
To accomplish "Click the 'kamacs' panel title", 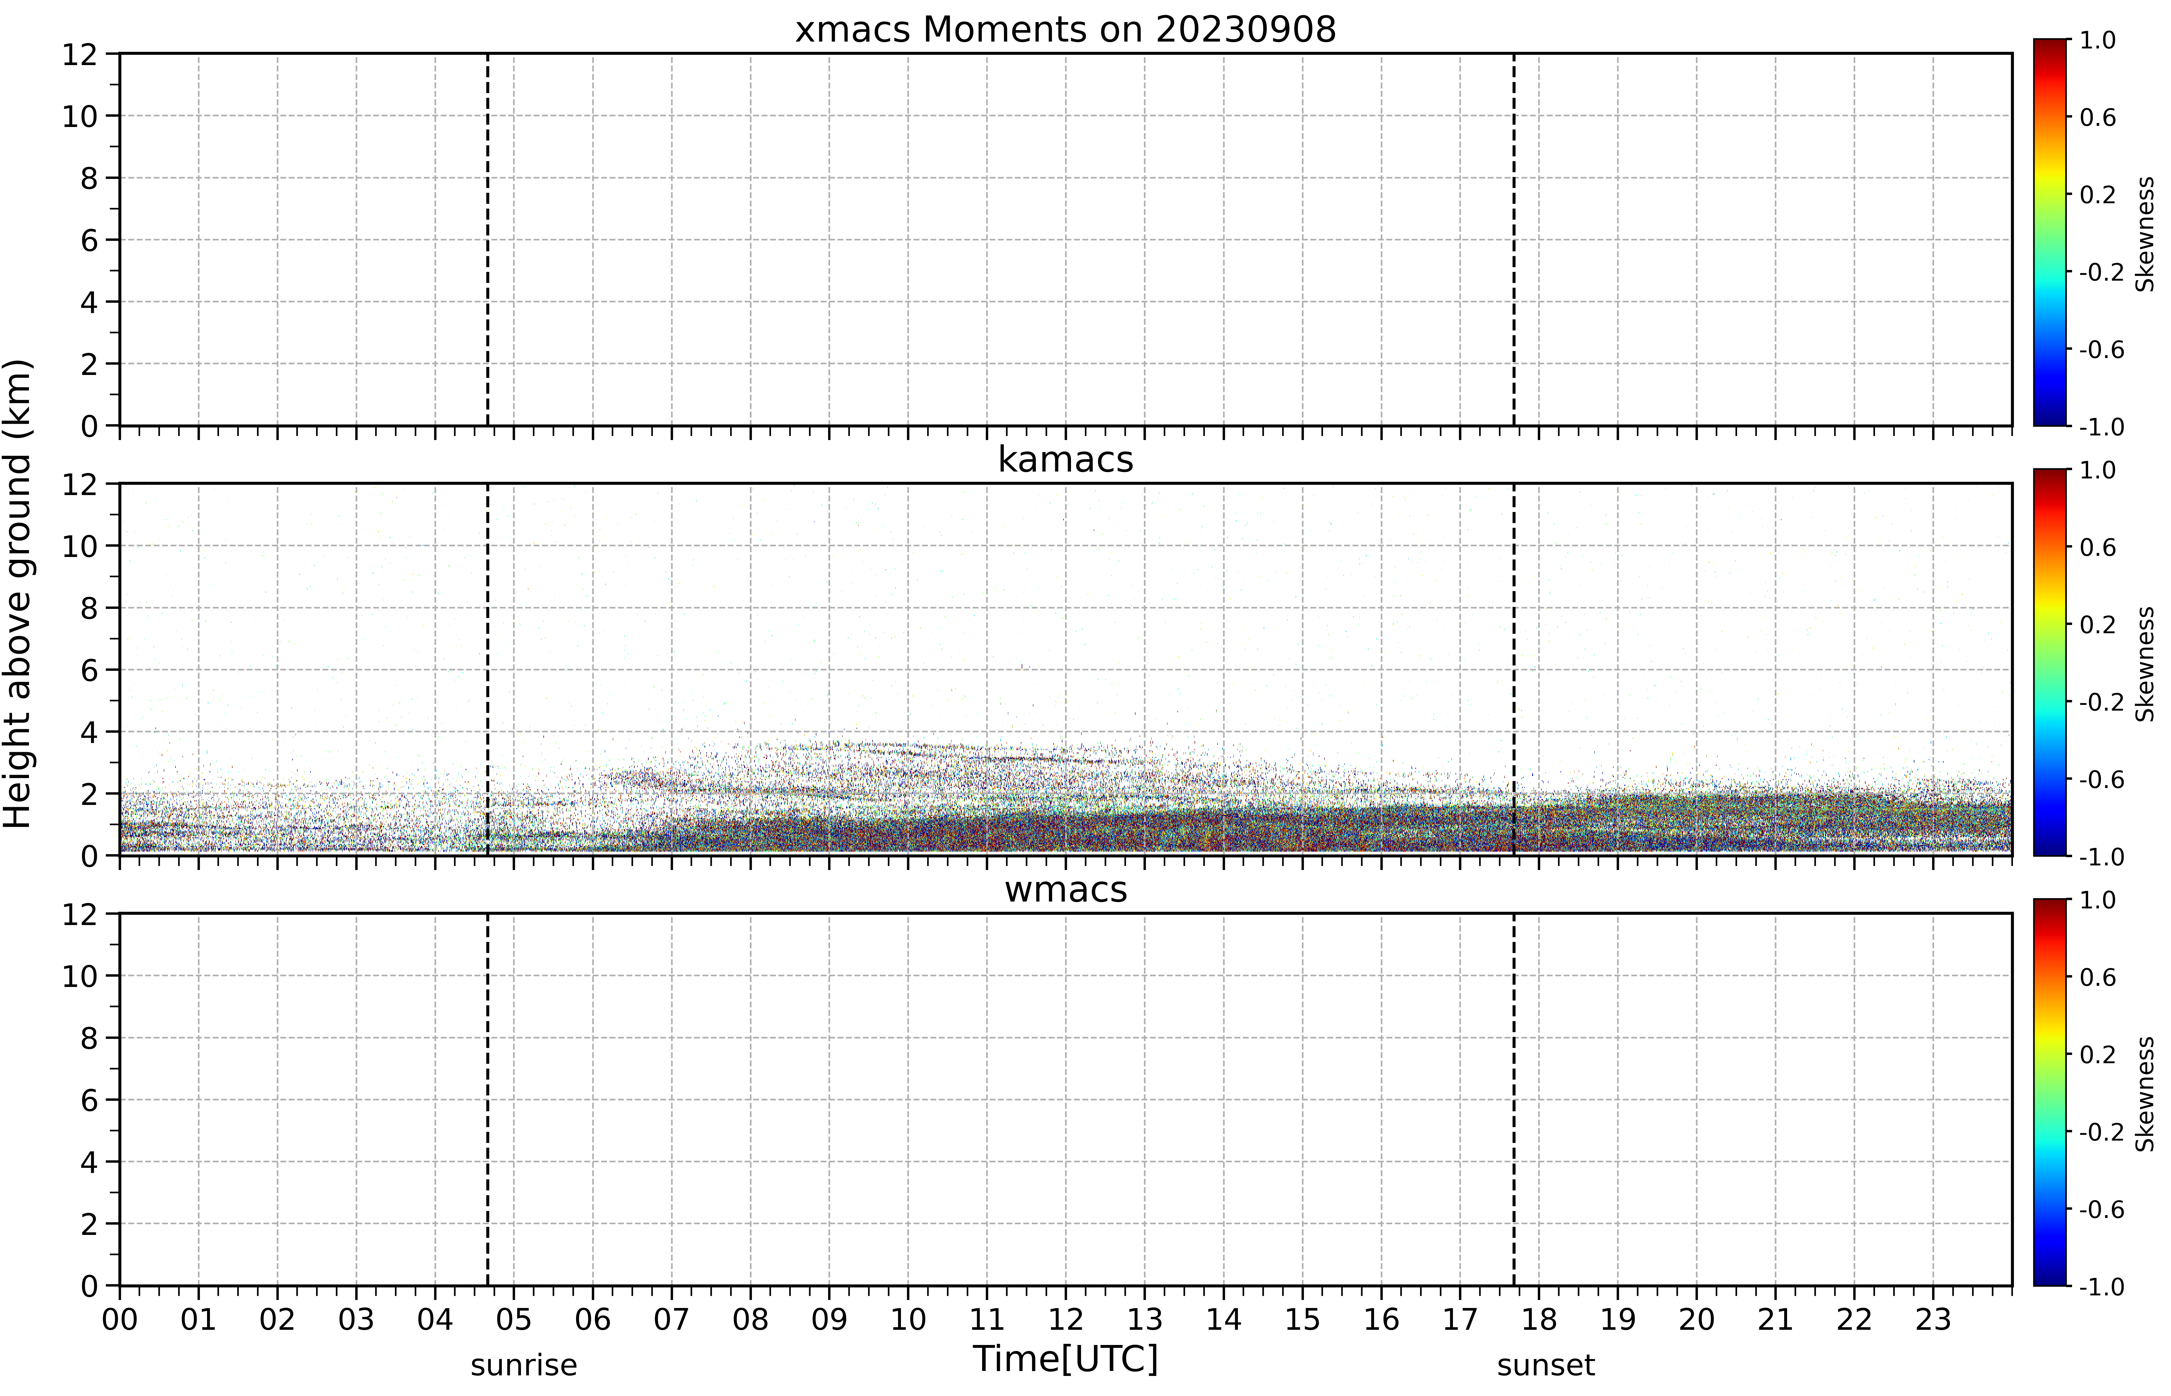I will (1066, 460).
